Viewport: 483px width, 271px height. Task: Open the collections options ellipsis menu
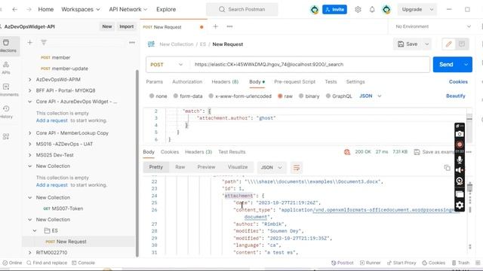tap(132, 42)
